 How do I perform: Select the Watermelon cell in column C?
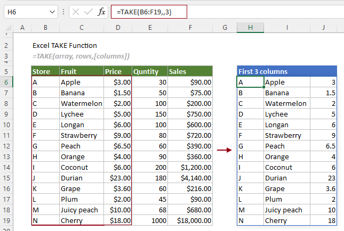coord(81,103)
